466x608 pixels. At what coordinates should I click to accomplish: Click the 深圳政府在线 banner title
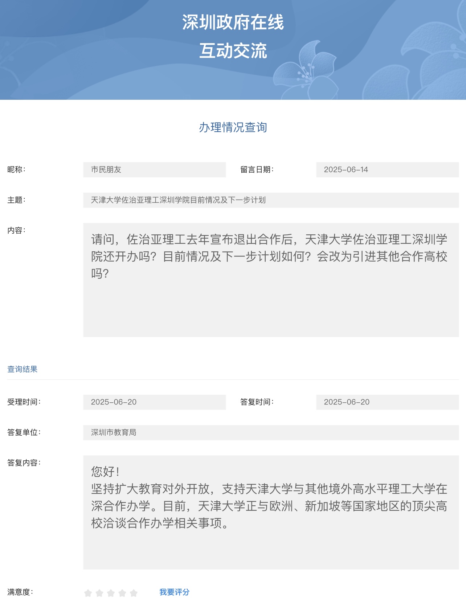[233, 22]
